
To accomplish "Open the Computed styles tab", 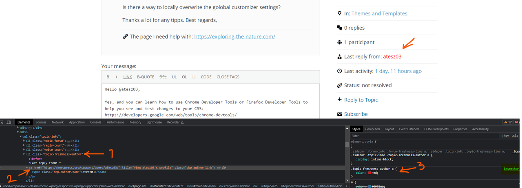I will point(372,129).
